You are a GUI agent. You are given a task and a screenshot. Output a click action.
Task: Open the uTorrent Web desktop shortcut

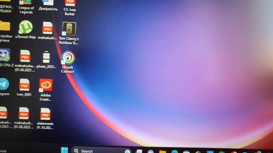(x=26, y=29)
